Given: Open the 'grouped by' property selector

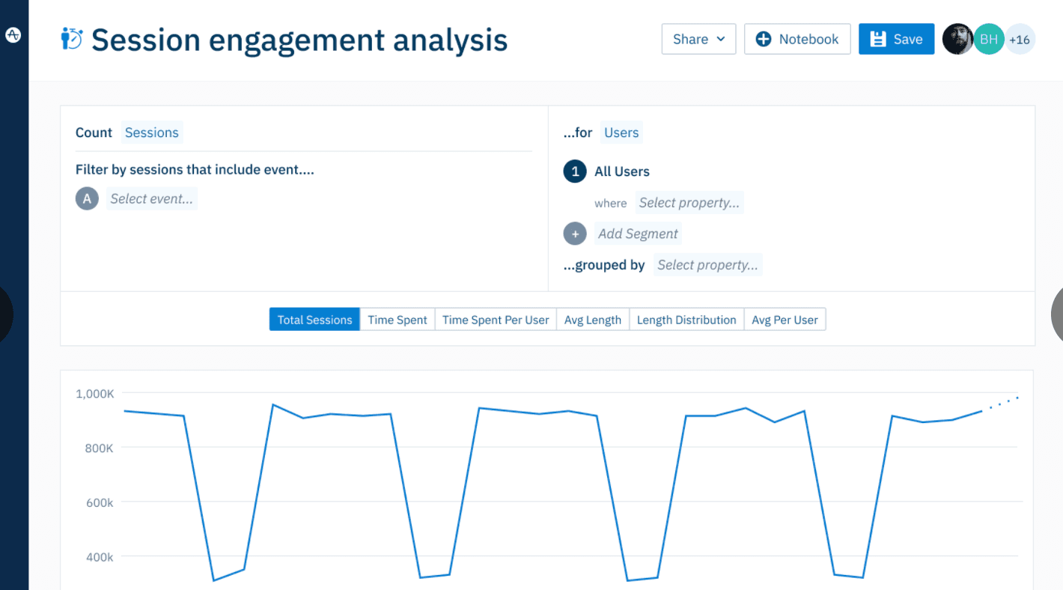Looking at the screenshot, I should pyautogui.click(x=707, y=264).
